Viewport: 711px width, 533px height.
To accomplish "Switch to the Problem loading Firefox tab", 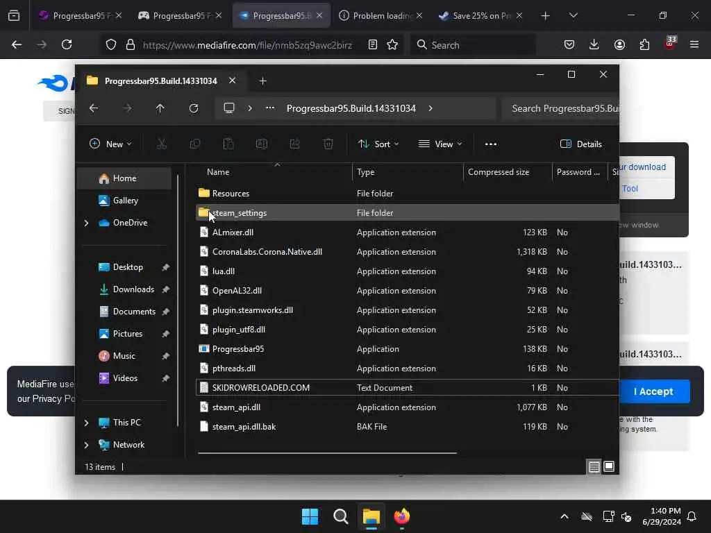I will click(381, 15).
